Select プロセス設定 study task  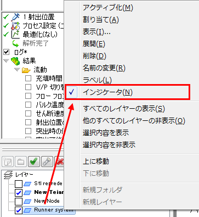(x=43, y=26)
